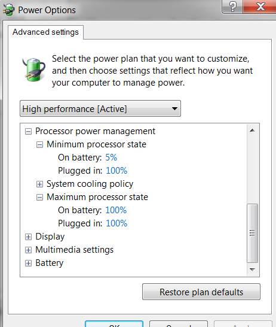Collapse Processor power management node
The width and height of the screenshot is (276, 327).
coord(28,132)
